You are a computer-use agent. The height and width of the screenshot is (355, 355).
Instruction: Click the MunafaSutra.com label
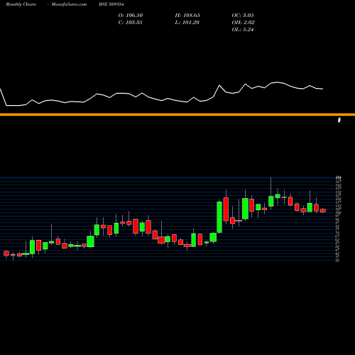click(69, 4)
